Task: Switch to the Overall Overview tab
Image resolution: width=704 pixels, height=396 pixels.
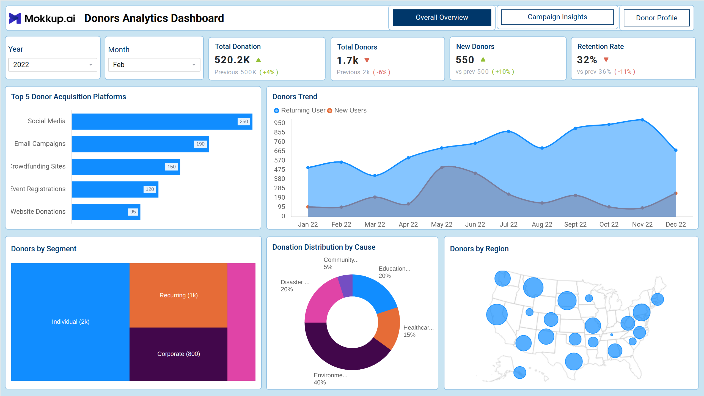Action: (x=442, y=17)
